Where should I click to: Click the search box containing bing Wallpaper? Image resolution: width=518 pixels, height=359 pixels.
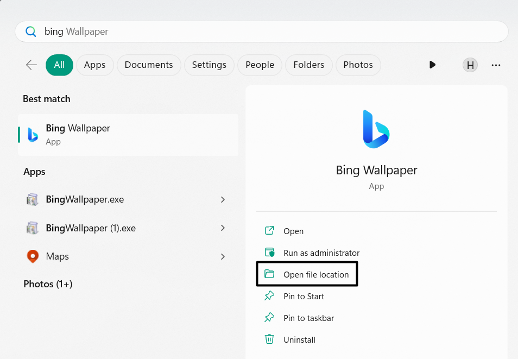(271, 32)
